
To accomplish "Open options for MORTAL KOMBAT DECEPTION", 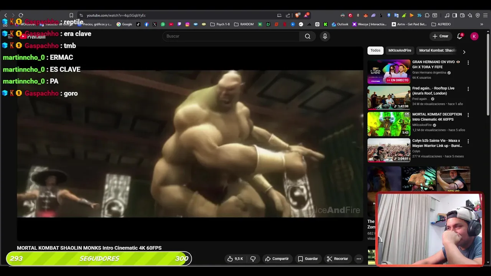I will [468, 115].
